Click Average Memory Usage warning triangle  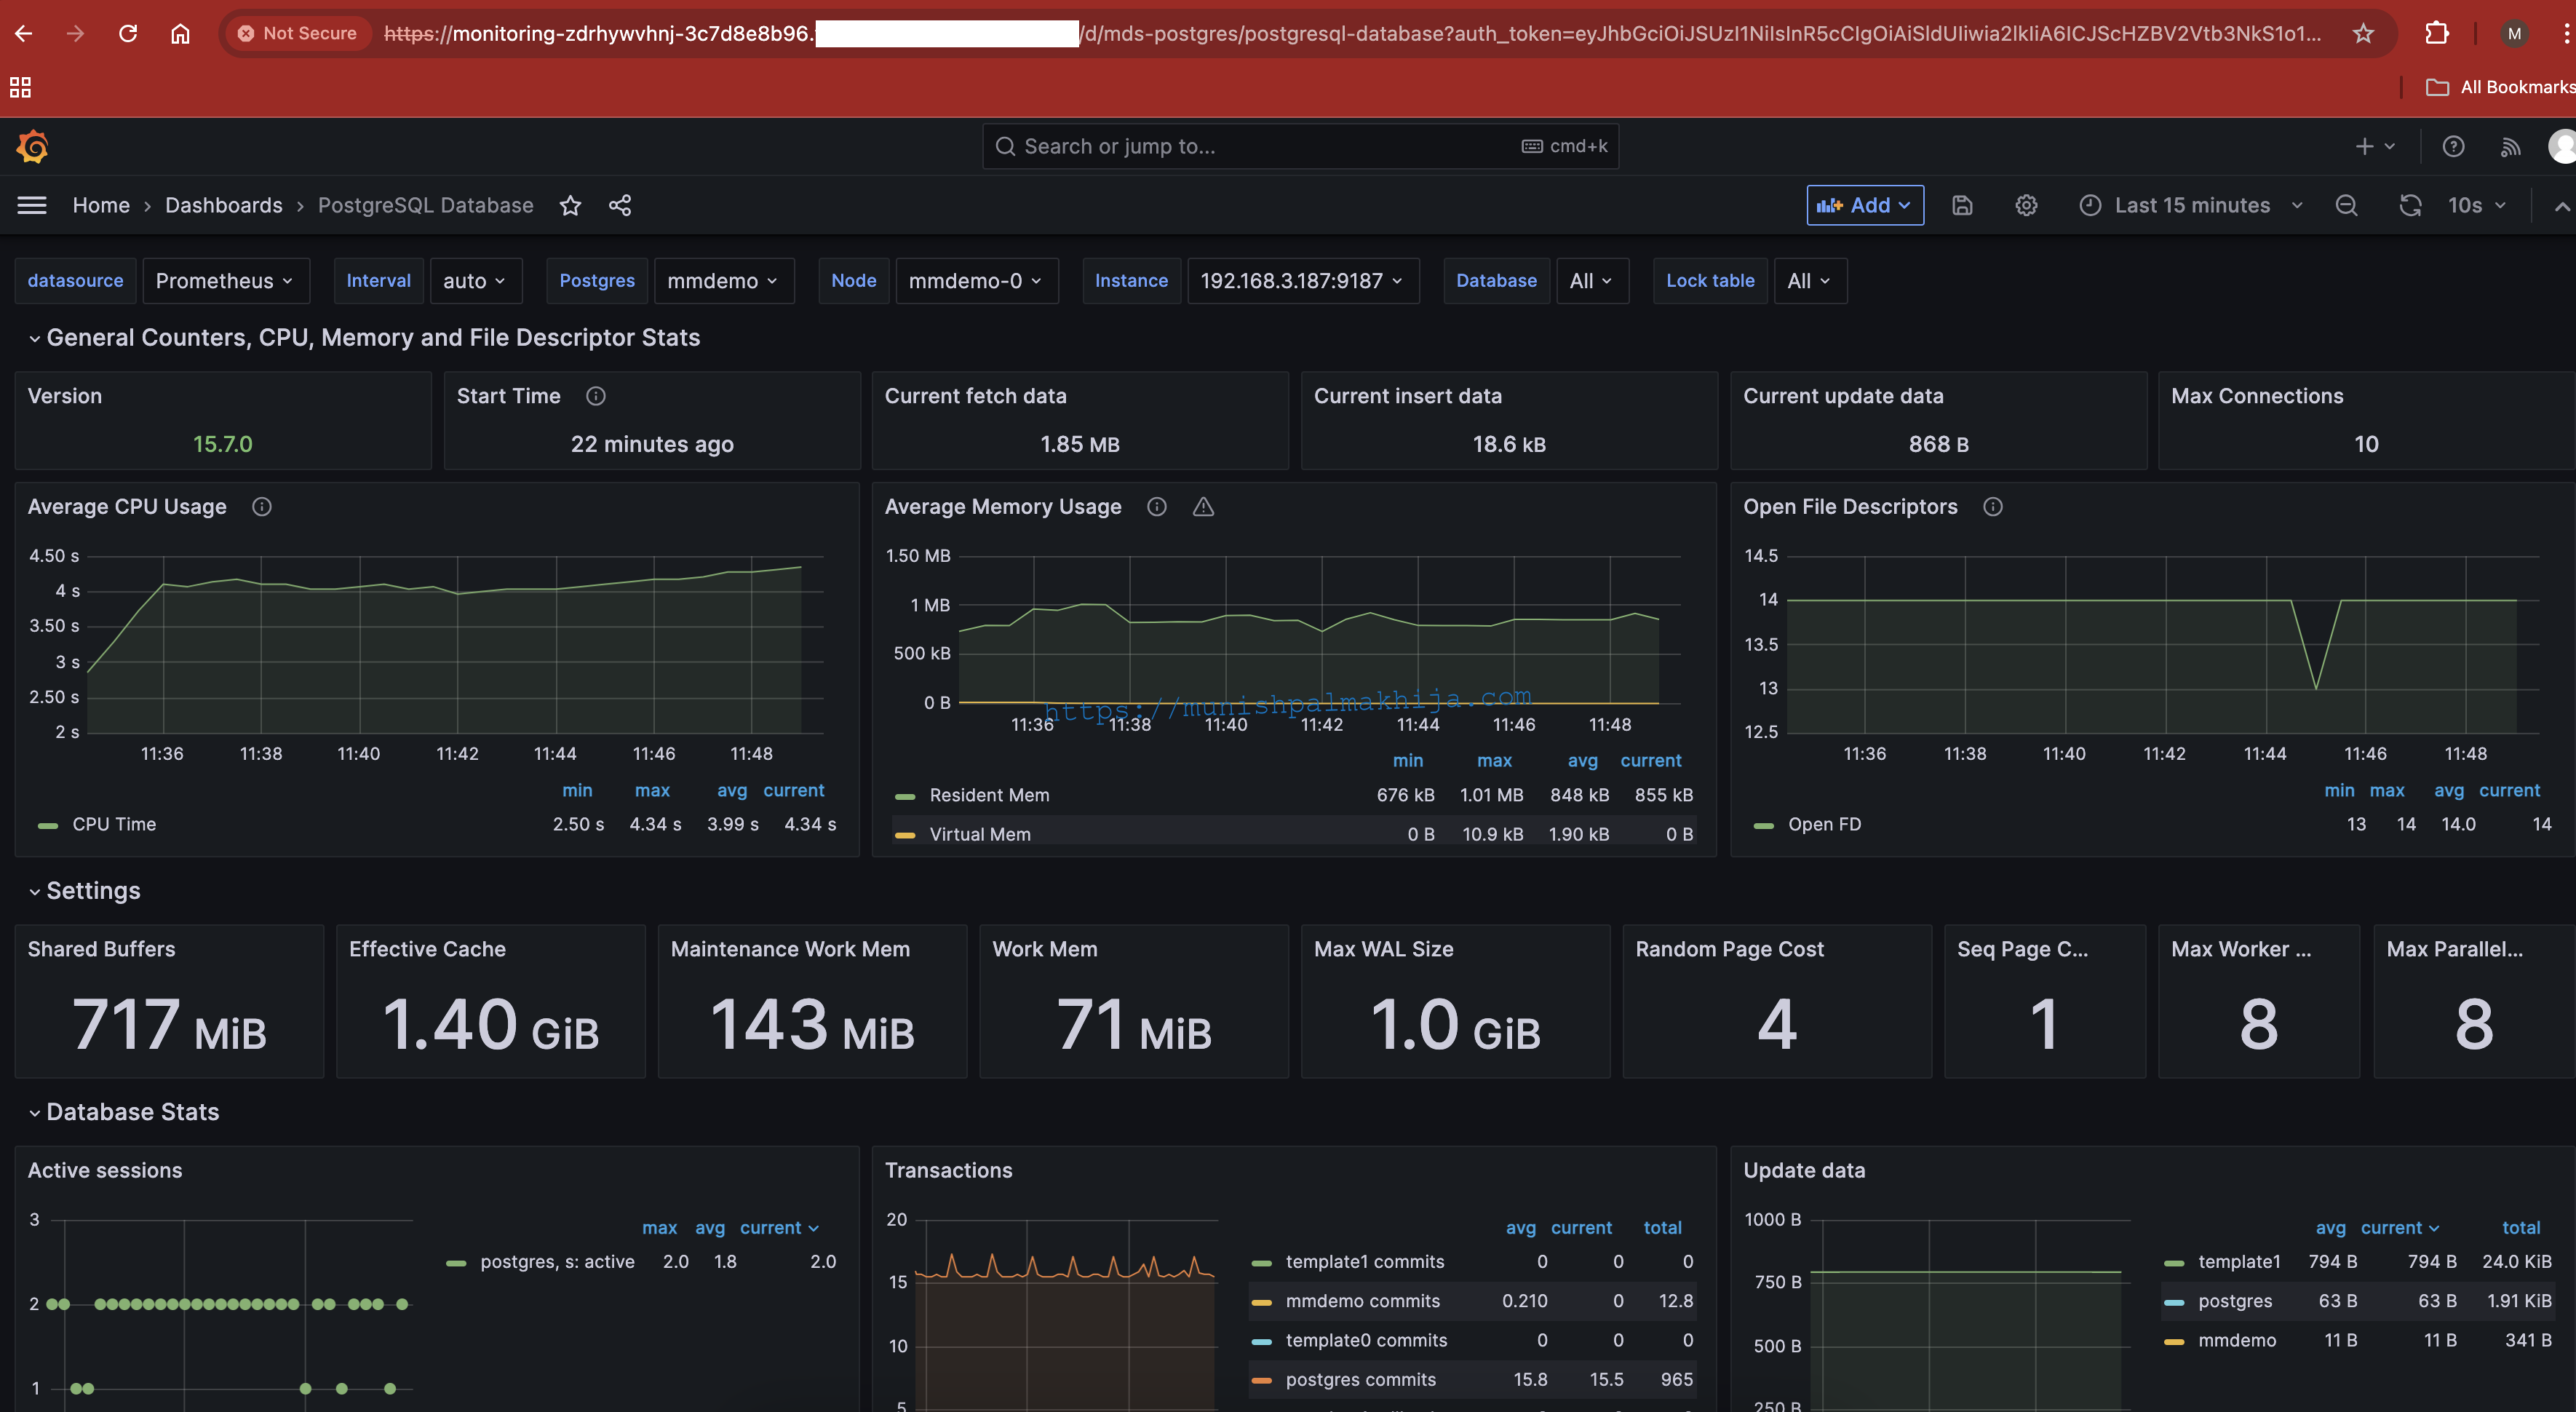[1203, 507]
